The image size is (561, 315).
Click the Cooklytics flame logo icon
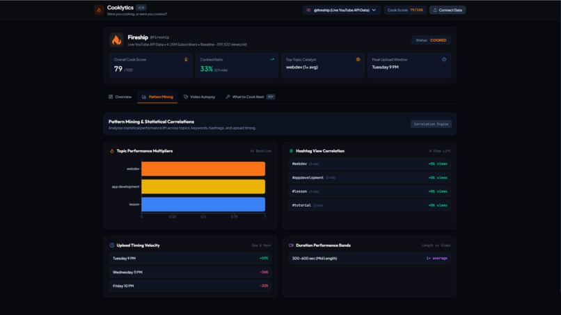pos(99,10)
